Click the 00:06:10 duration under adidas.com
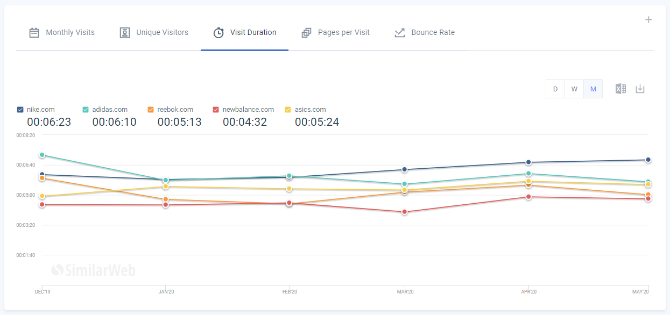Viewport: 670px width, 315px height. click(x=114, y=122)
